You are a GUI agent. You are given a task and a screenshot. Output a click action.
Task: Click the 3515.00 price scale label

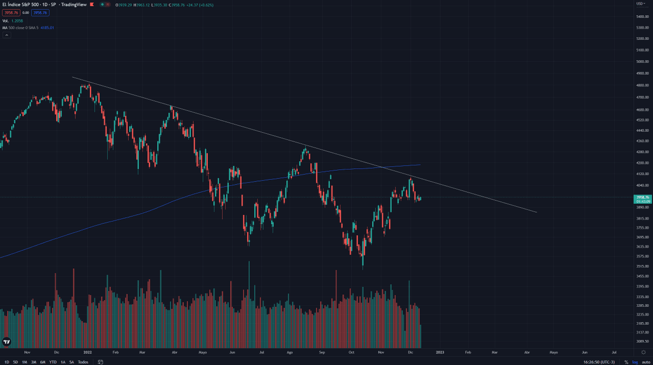click(643, 266)
